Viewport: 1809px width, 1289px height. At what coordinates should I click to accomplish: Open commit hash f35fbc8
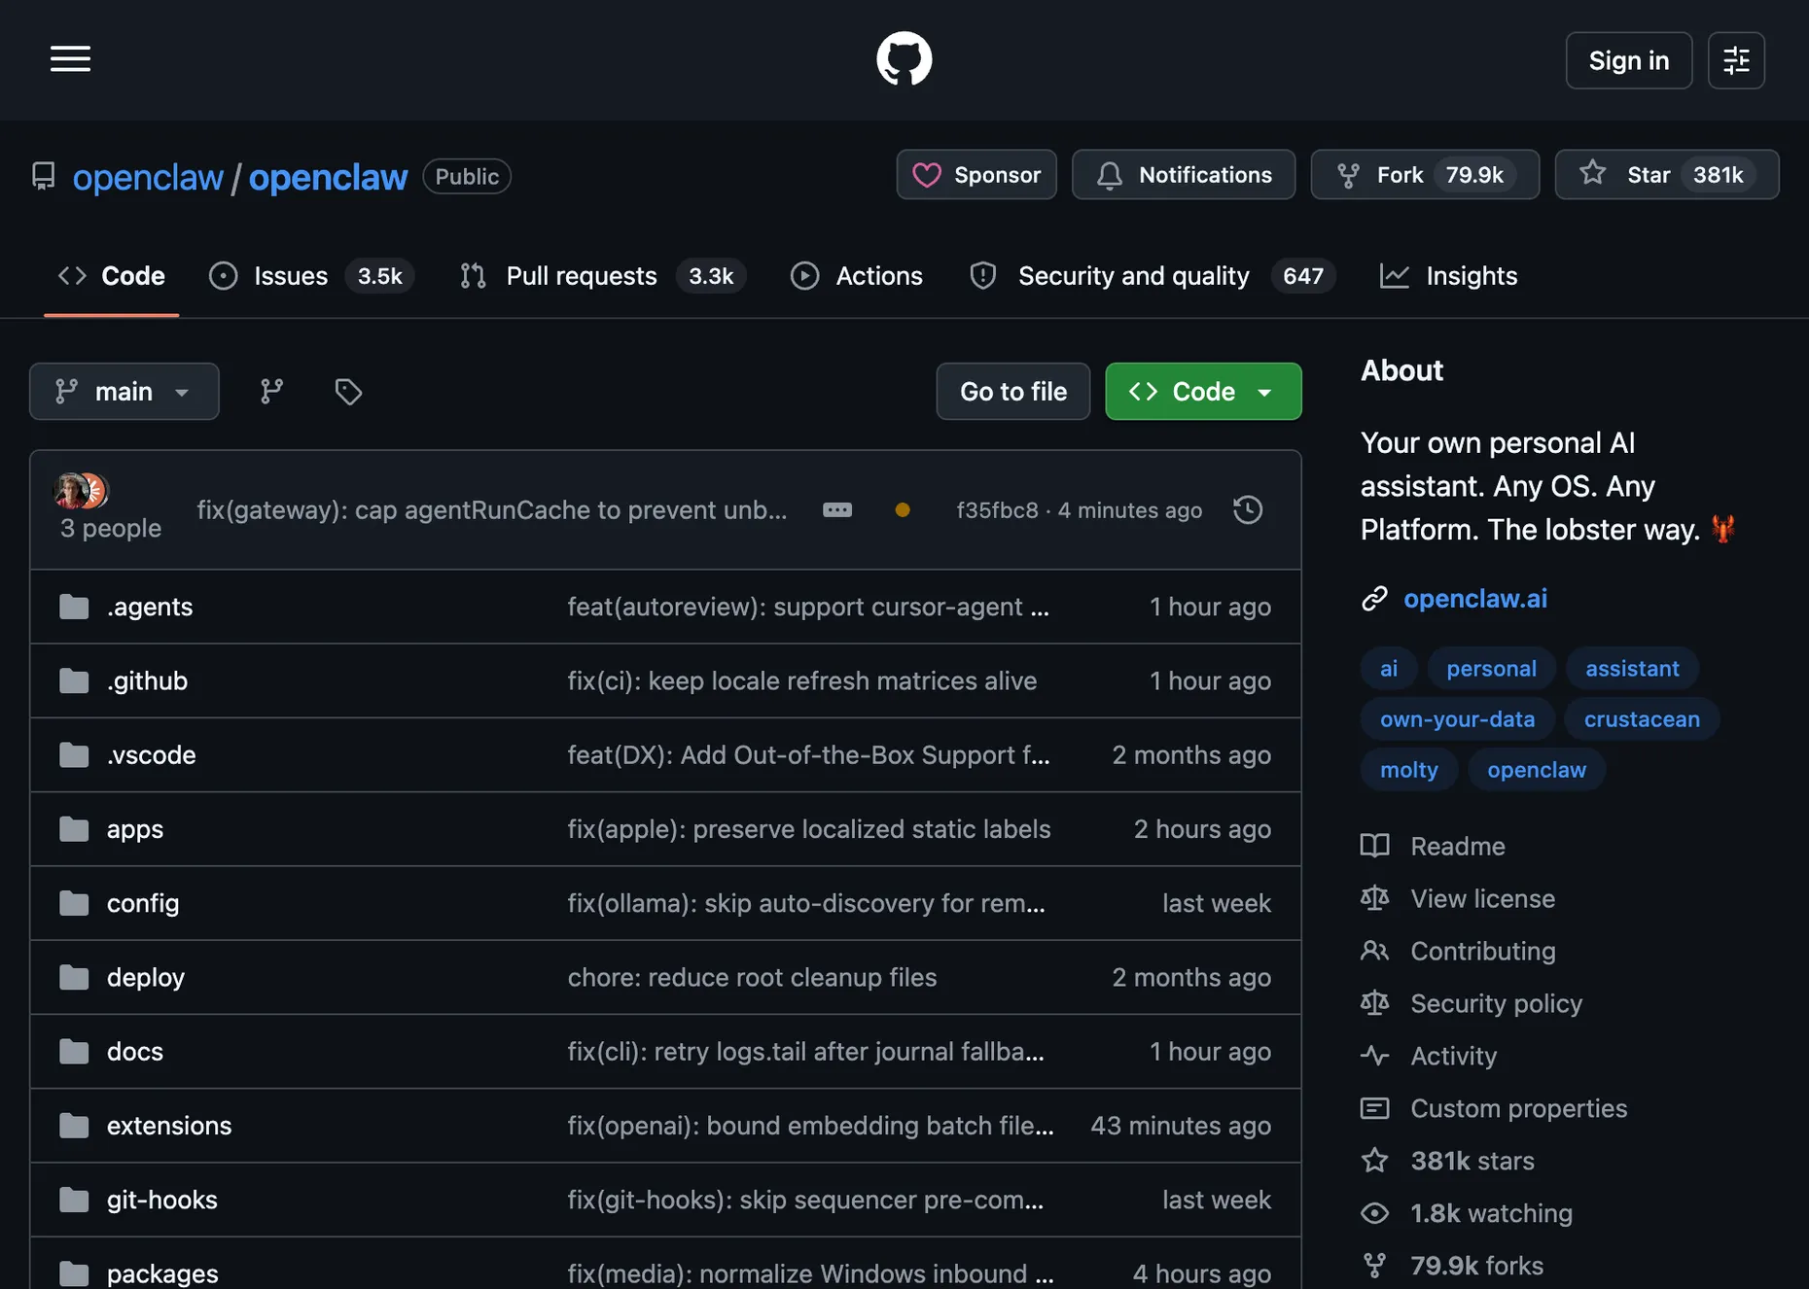coord(997,510)
